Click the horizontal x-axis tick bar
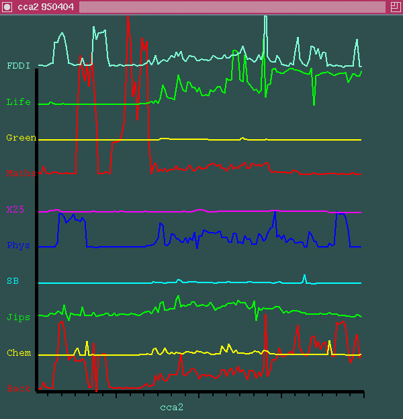The image size is (403, 419). [x=201, y=391]
